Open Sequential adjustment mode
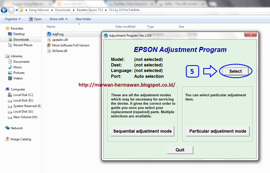Screen dimensions: 270x173 pyautogui.click(x=142, y=131)
